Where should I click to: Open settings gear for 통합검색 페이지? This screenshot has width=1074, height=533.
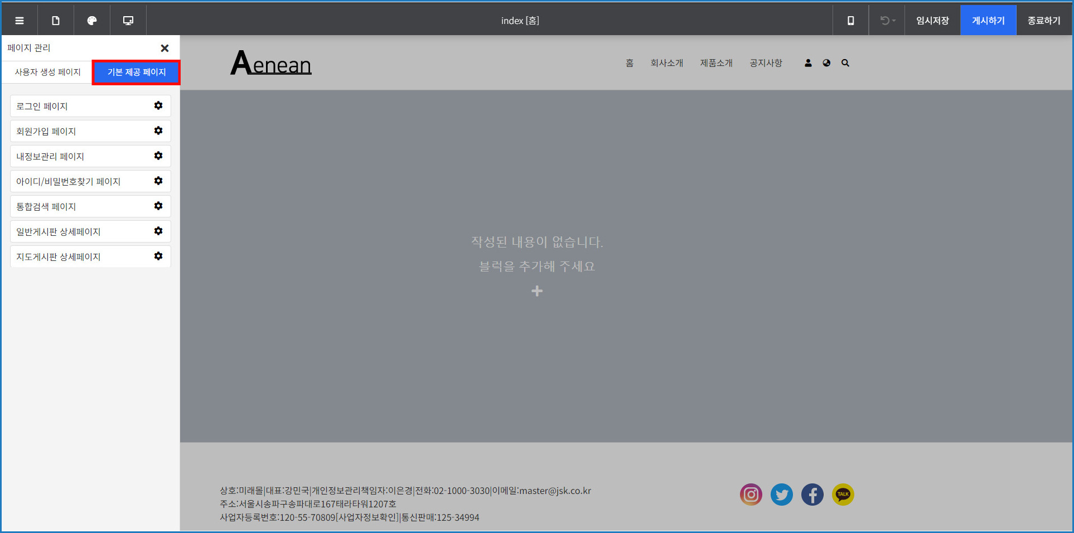[158, 206]
